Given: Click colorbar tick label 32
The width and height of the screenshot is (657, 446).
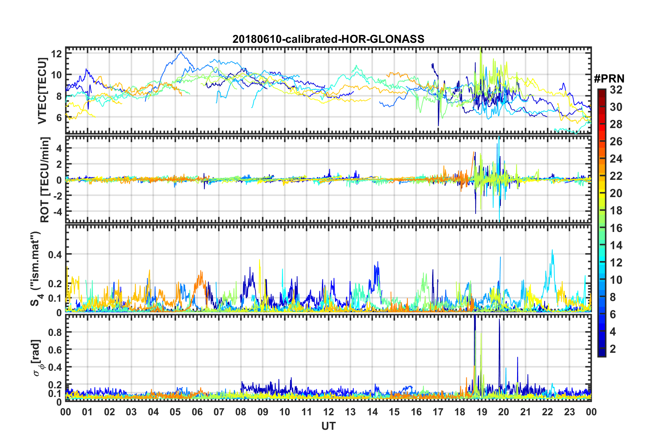Looking at the screenshot, I should (x=616, y=90).
